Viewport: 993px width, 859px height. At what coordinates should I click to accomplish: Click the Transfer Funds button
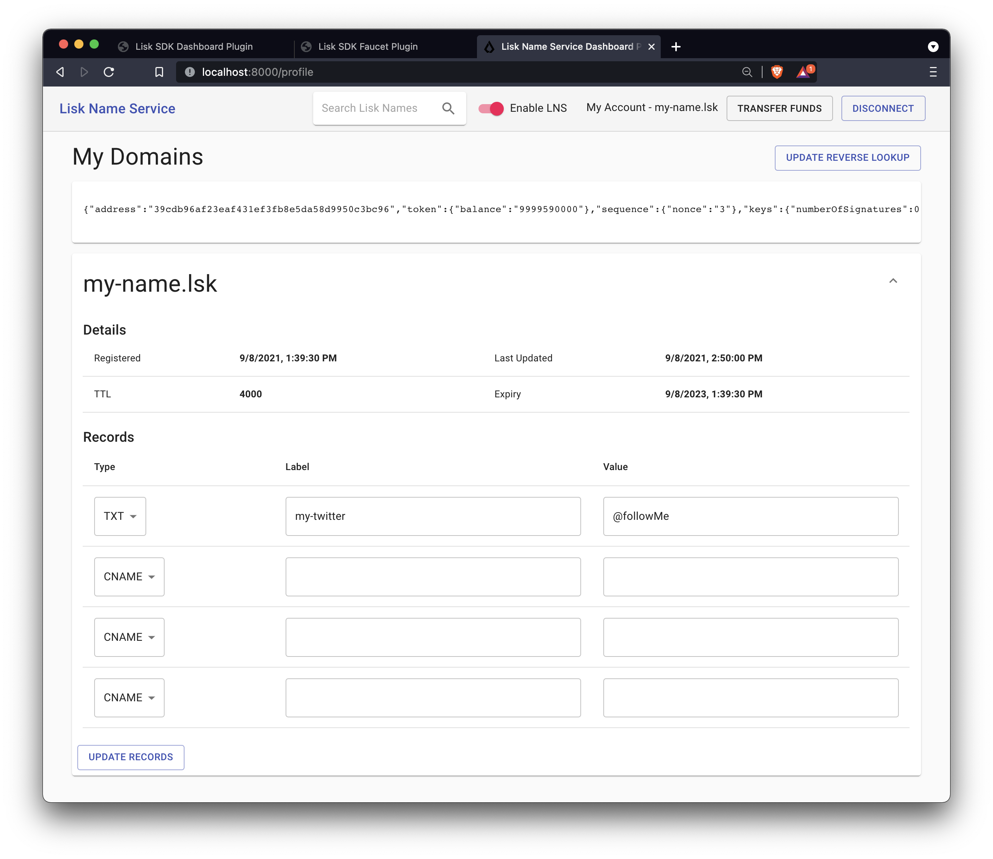[779, 108]
